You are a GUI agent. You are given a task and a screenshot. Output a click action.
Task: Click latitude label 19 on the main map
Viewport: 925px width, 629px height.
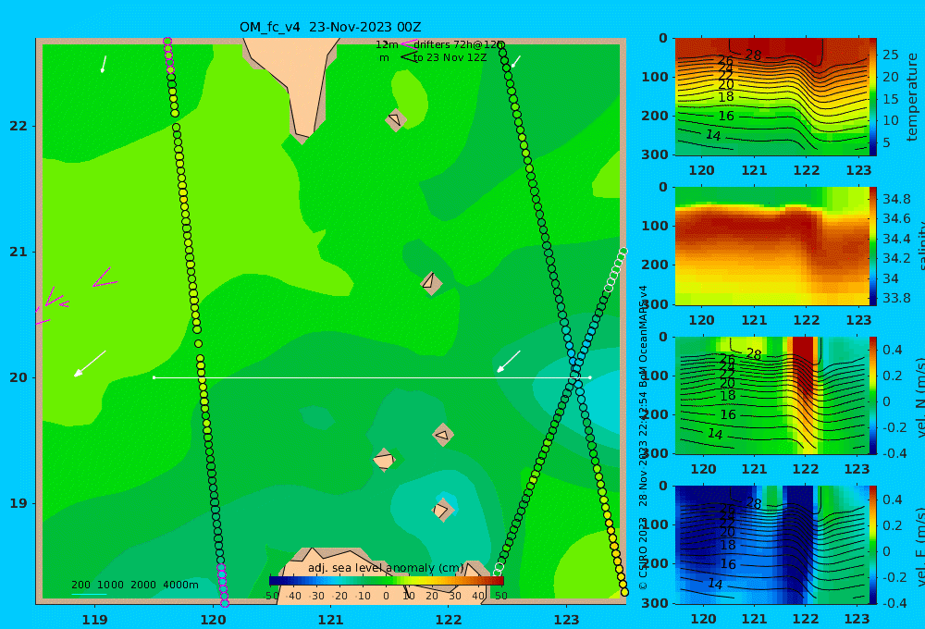(x=18, y=503)
